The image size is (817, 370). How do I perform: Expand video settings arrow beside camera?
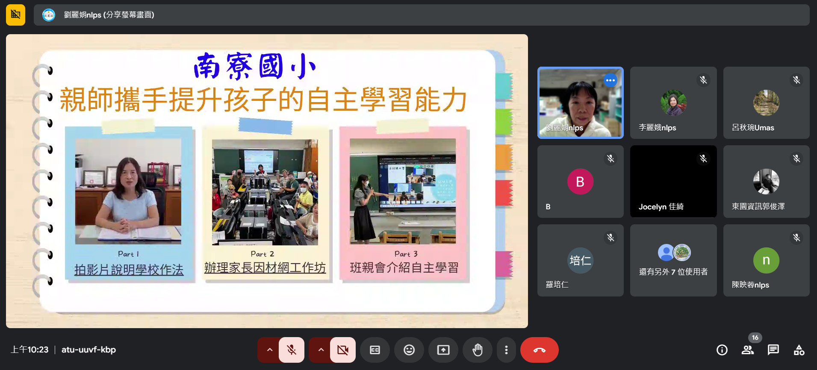[321, 350]
